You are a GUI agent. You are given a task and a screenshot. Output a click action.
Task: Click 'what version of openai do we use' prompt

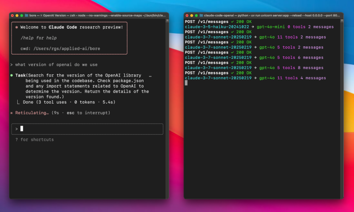coord(56,65)
